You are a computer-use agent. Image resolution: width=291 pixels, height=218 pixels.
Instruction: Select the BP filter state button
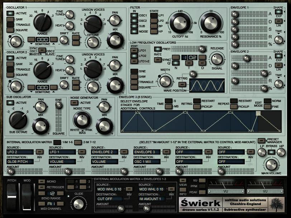click(x=153, y=26)
